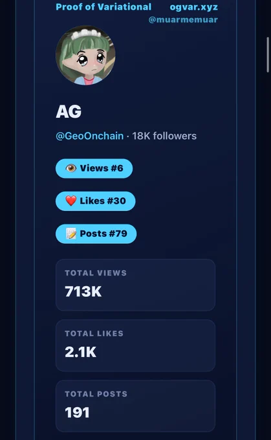Click the page scrollbar thumb
This screenshot has width=271, height=440.
[268, 54]
